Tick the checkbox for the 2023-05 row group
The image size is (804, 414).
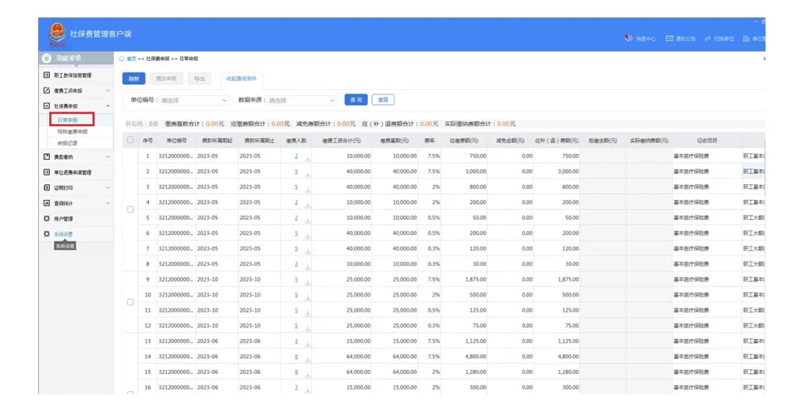coord(130,210)
